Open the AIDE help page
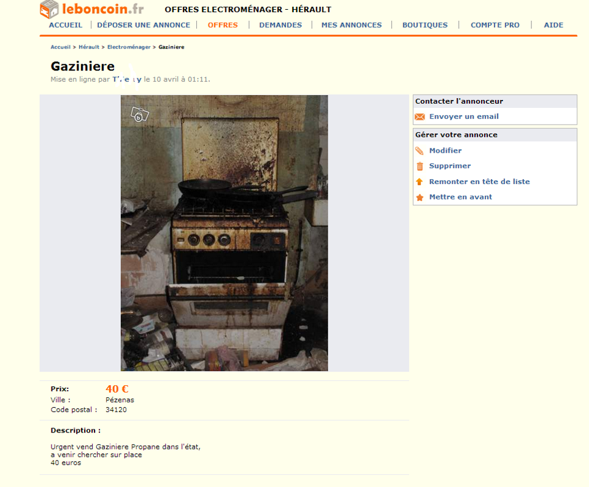Viewport: 589px width, 487px height. [553, 25]
